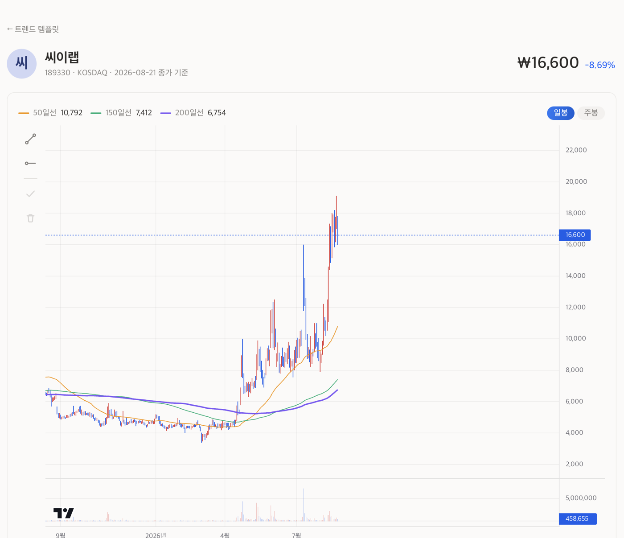Click 12,000 on the price axis
This screenshot has width=624, height=538.
click(575, 307)
